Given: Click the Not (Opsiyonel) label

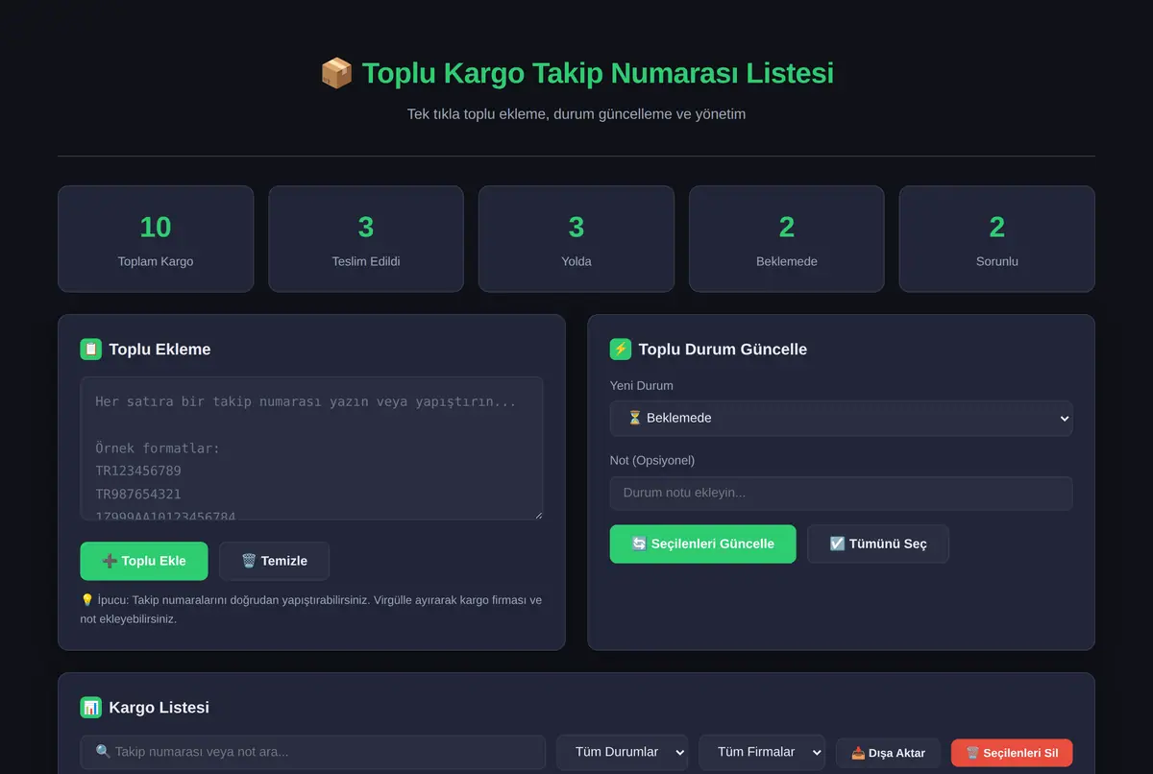Looking at the screenshot, I should [652, 461].
